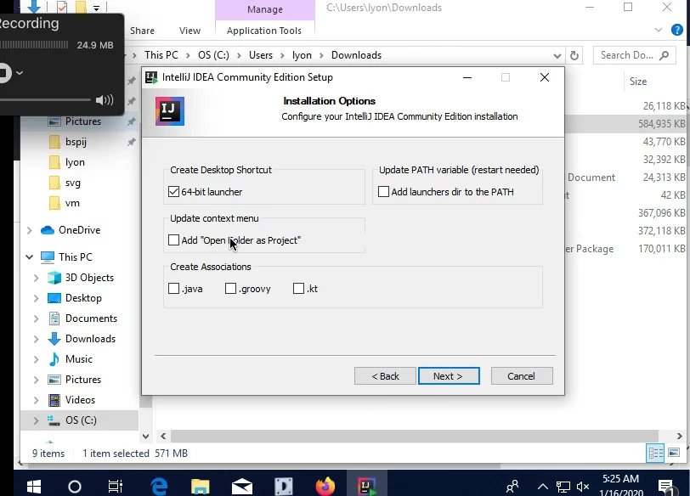Select the 3D Objects cube icon
690x496 pixels.
coord(54,278)
